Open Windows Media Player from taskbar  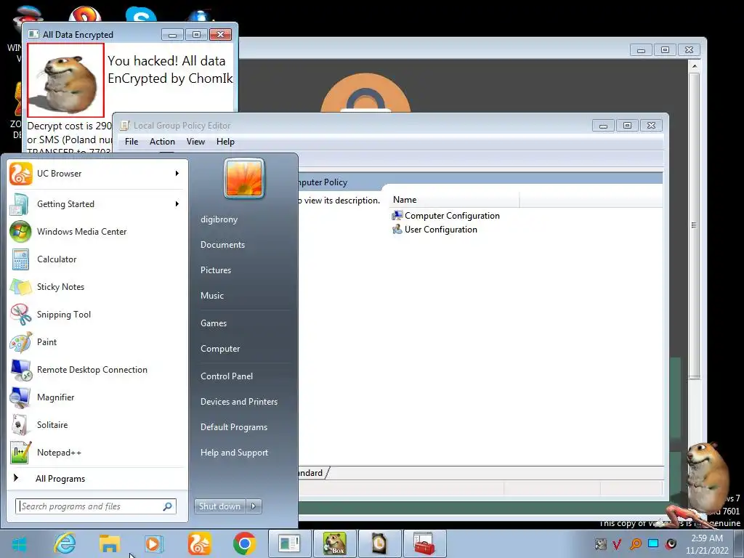(x=154, y=544)
